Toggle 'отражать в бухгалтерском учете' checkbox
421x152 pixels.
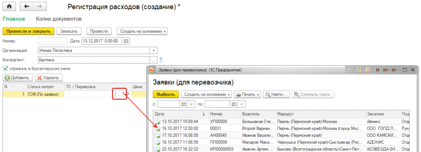(x=5, y=68)
